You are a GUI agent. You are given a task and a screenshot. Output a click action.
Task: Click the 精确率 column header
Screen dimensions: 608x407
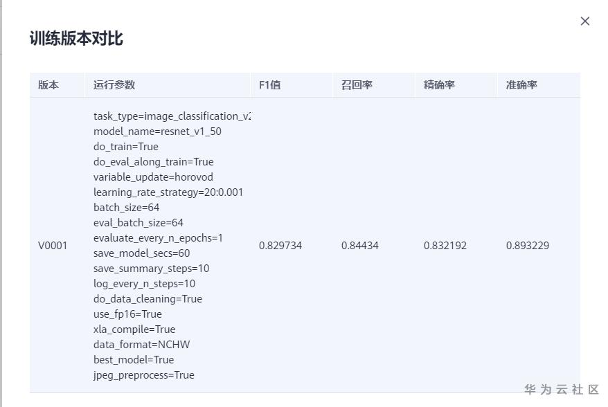point(439,85)
